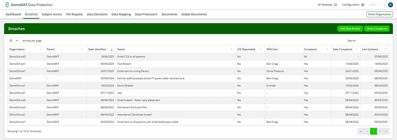Sort by Organisation column arrows

point(41,50)
